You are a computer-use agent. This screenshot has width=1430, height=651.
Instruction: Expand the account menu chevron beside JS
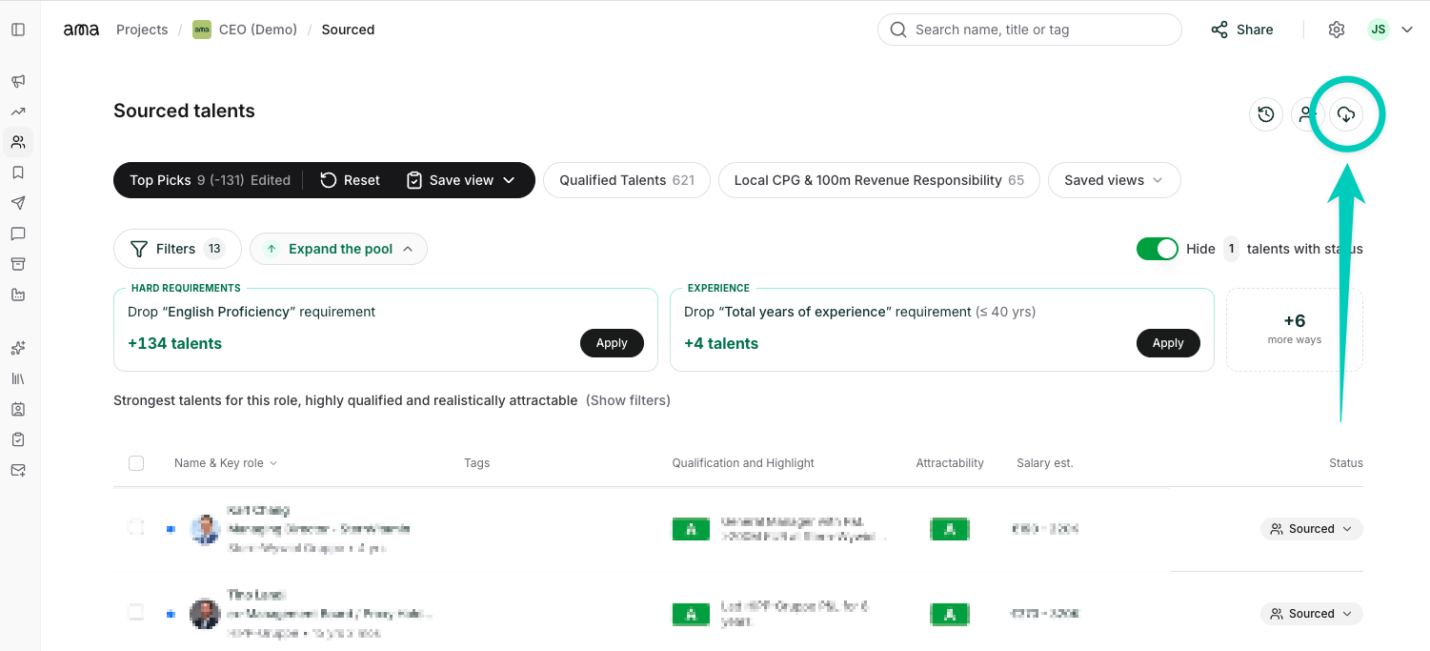[1407, 30]
